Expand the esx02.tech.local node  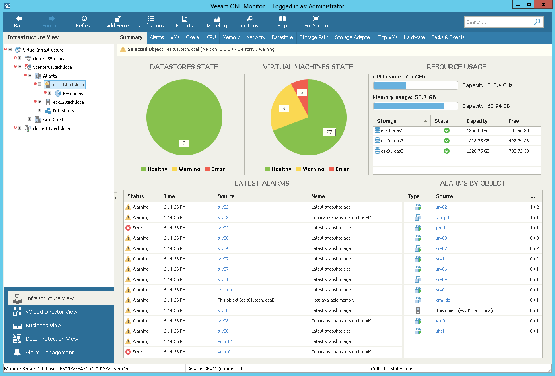40,102
